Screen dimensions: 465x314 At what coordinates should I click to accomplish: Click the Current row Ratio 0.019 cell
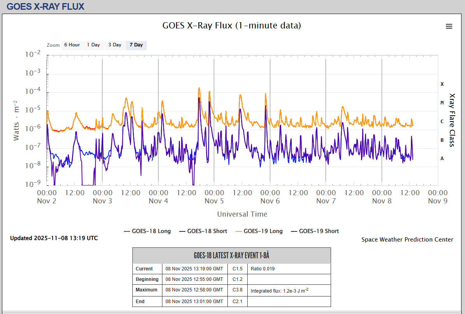click(264, 269)
